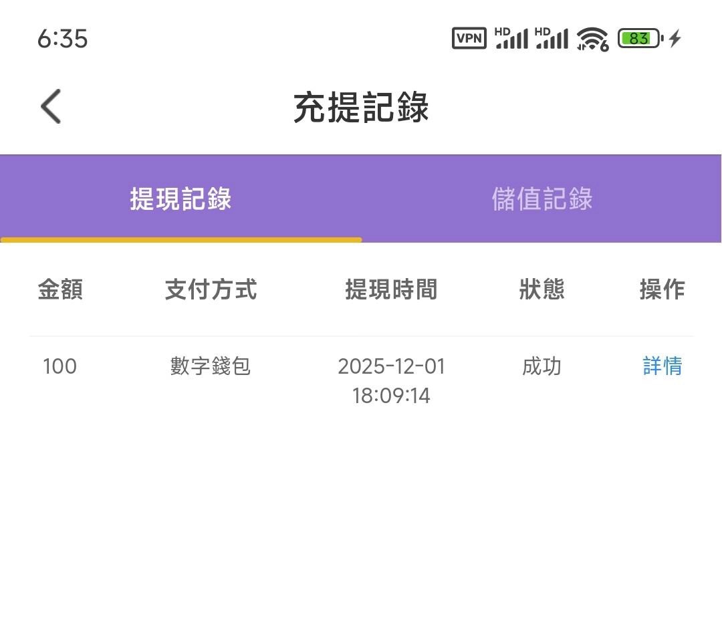
Task: Select the 數字錢包 payment method cell
Action: pos(211,366)
